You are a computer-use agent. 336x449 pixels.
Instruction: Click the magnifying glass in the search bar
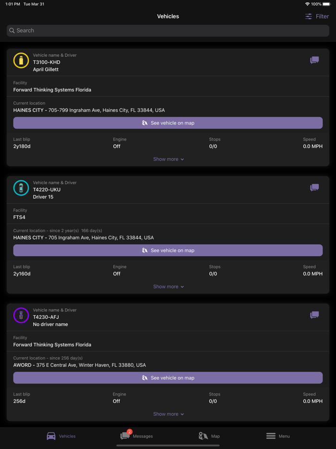point(12,30)
